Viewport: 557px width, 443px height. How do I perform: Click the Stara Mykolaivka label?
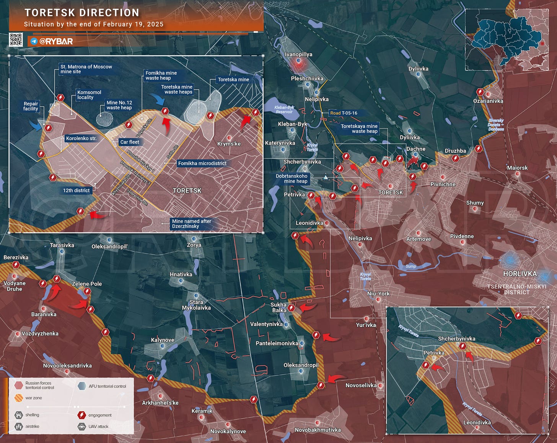coord(196,305)
